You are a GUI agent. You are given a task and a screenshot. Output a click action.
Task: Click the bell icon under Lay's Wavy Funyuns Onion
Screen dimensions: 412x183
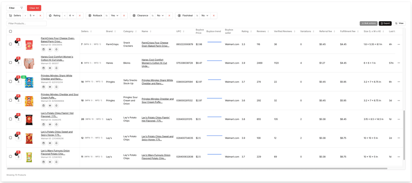[x=56, y=162]
